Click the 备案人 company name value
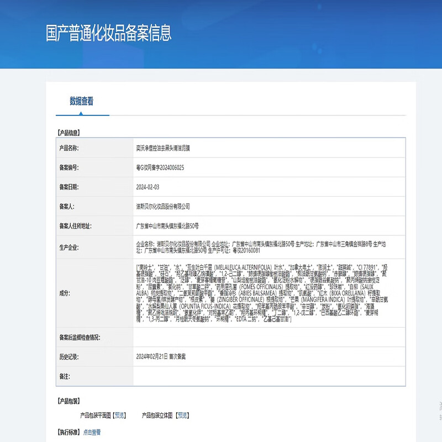Image resolution: width=442 pixels, height=442 pixels. [x=163, y=206]
